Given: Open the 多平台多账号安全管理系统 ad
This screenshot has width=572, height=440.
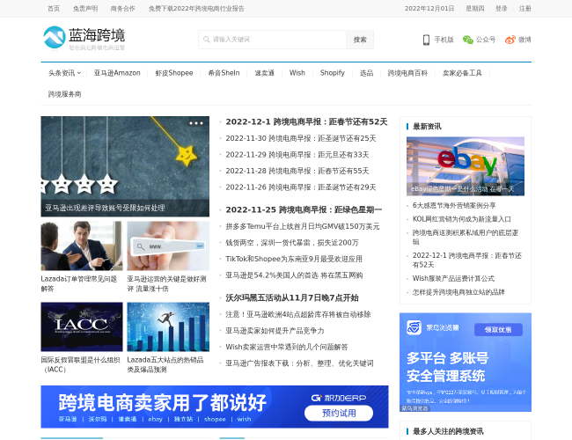Looking at the screenshot, I should click(466, 363).
